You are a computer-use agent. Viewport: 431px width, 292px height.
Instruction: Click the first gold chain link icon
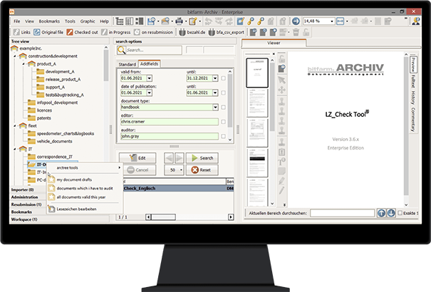pos(251,21)
